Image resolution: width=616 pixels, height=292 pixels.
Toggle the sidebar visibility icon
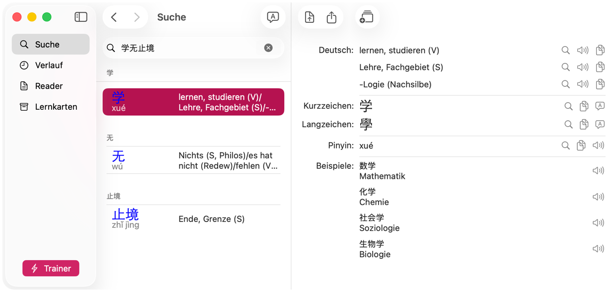click(x=81, y=17)
